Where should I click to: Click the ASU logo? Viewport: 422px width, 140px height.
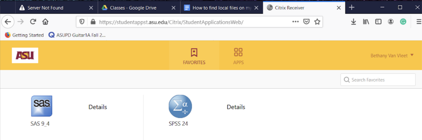[x=25, y=55]
